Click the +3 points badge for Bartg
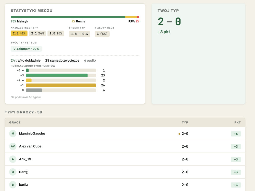Screen dimensions: 255x191 coord(236,172)
